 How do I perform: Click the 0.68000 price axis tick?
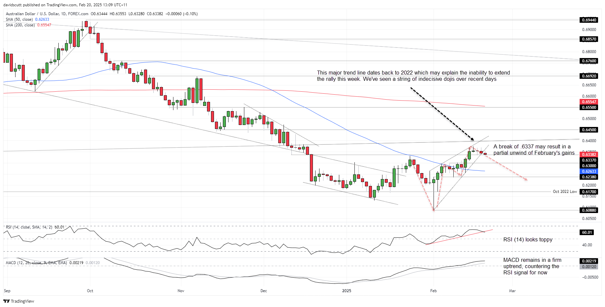tap(589, 52)
